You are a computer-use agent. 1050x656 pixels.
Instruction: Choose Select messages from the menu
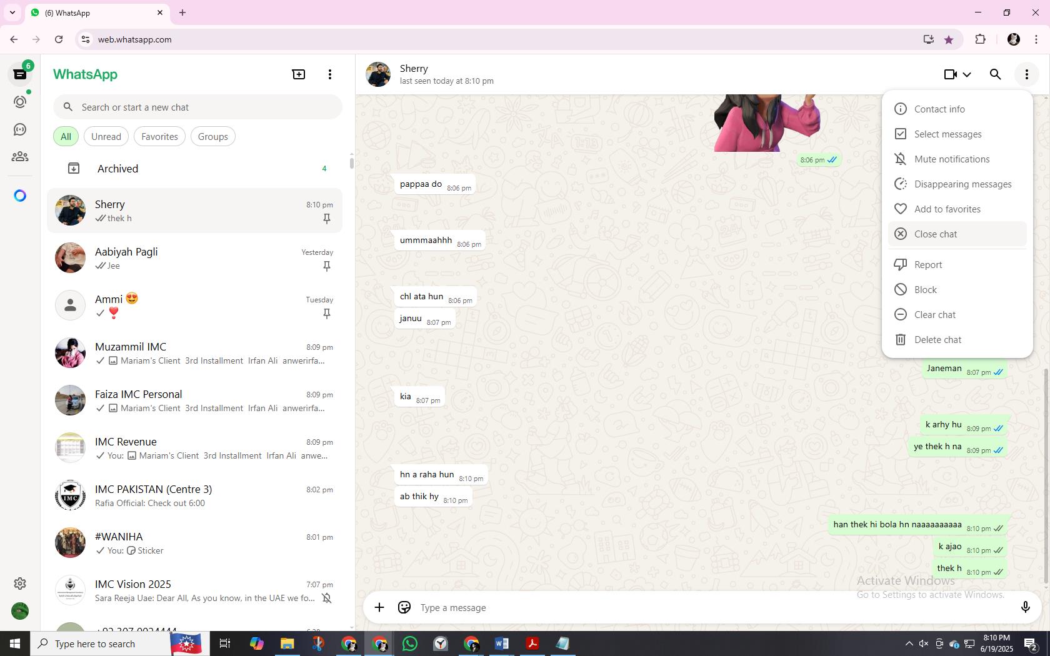[957, 134]
